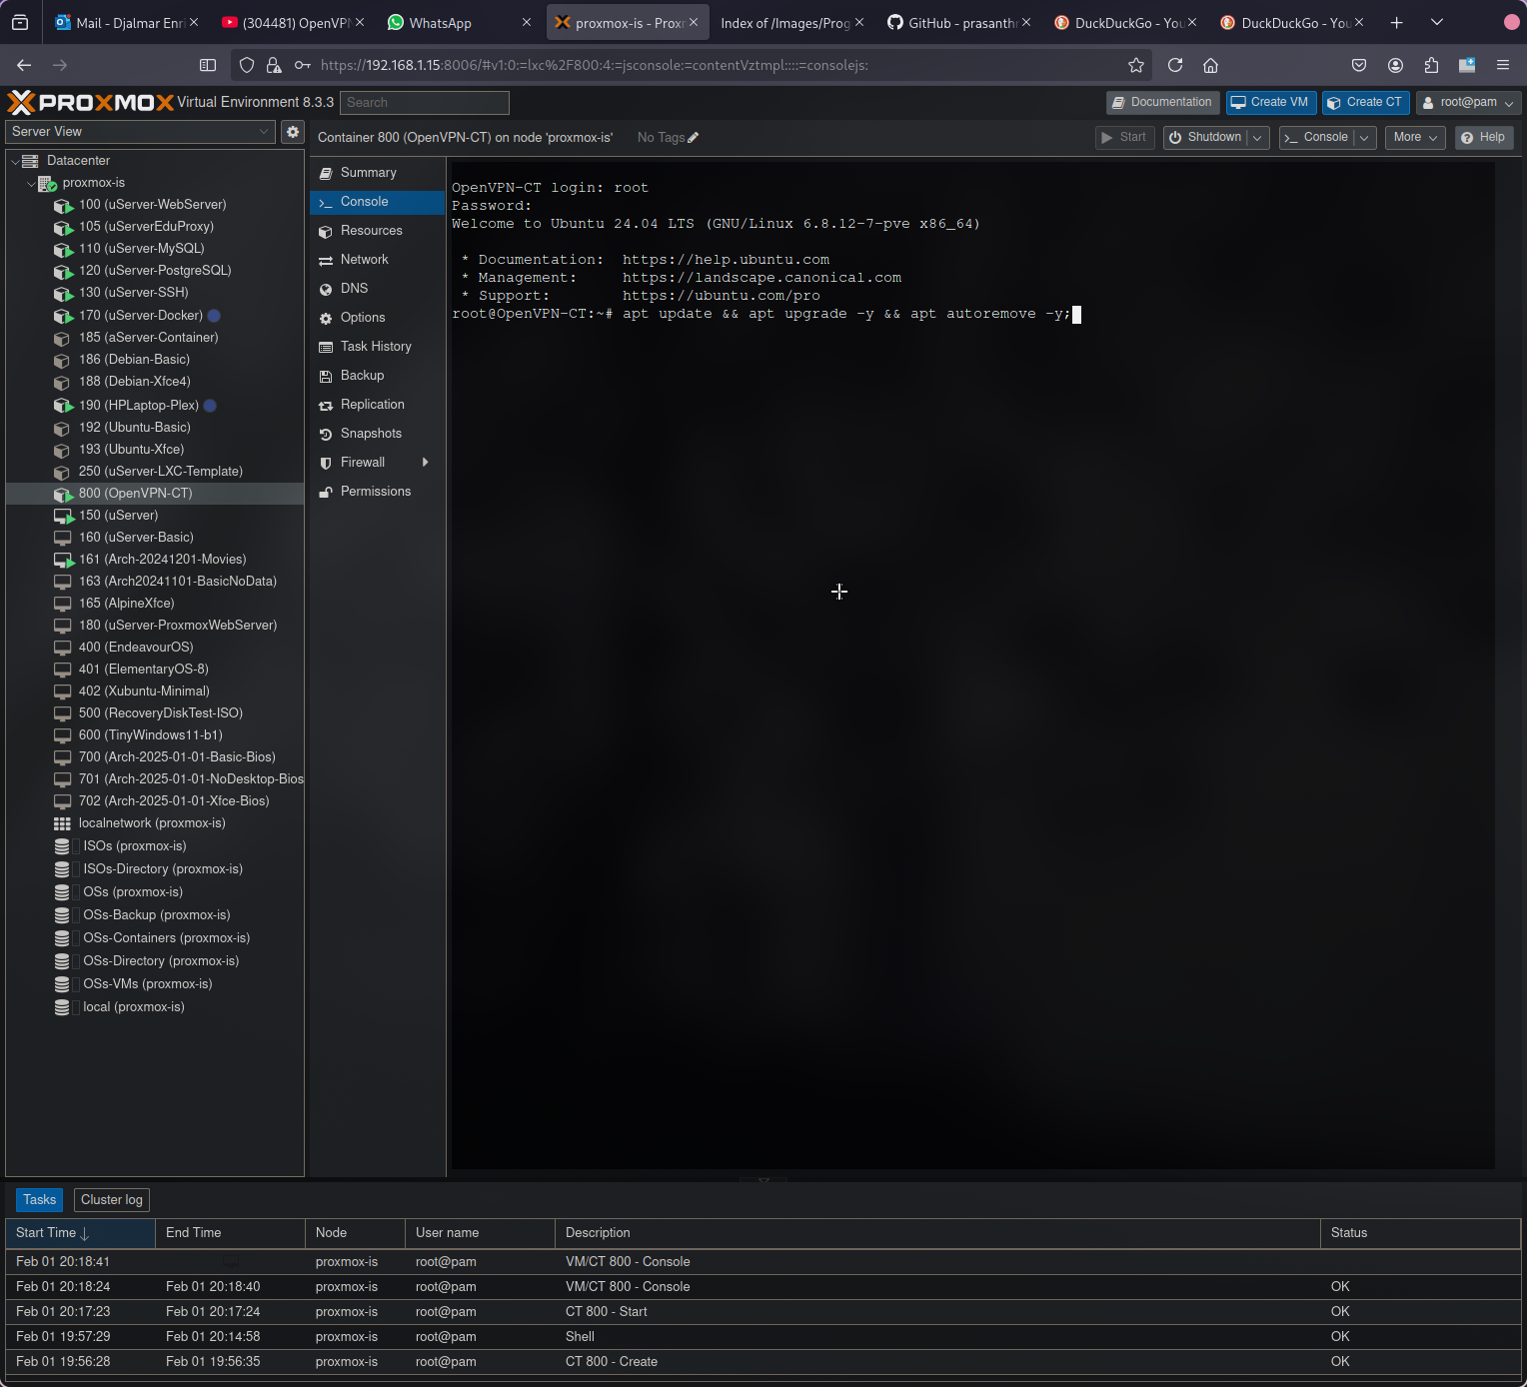Open the More actions dropdown

coord(1414,138)
